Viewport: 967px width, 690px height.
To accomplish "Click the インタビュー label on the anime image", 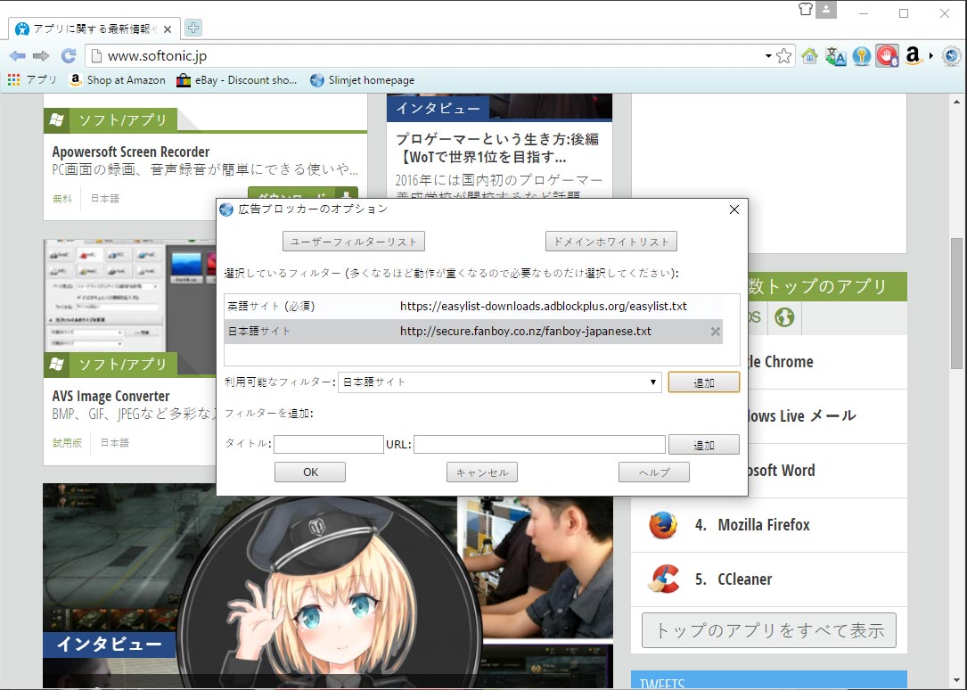I will (109, 645).
